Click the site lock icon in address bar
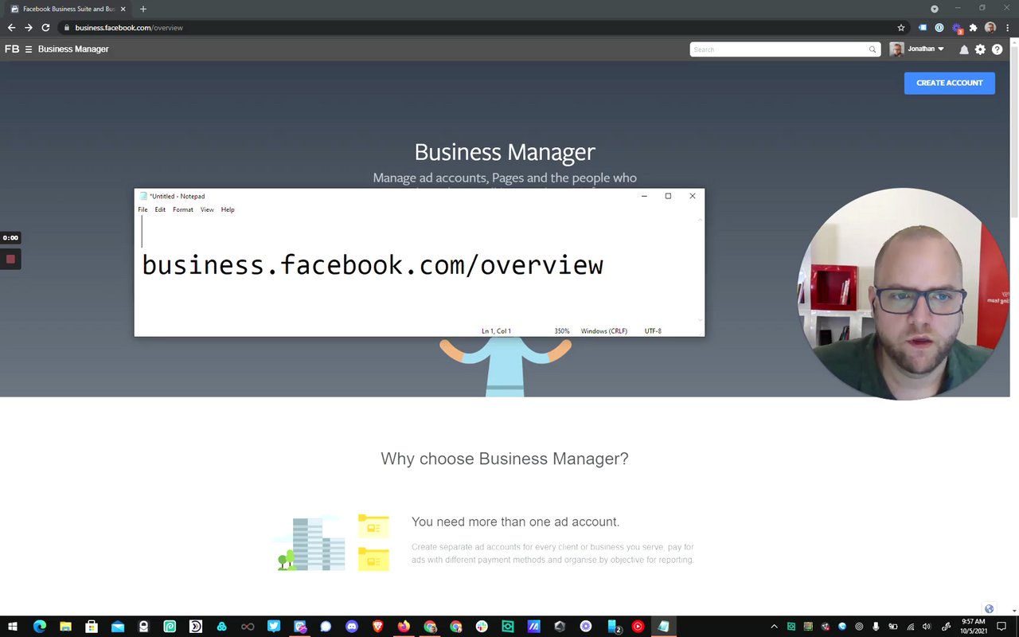The image size is (1019, 637). point(67,28)
